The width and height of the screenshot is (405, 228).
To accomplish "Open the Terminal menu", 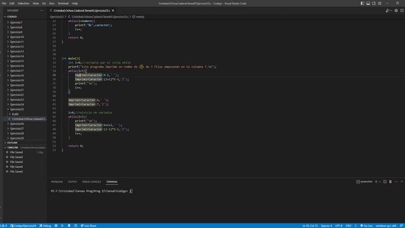I will click(63, 3).
